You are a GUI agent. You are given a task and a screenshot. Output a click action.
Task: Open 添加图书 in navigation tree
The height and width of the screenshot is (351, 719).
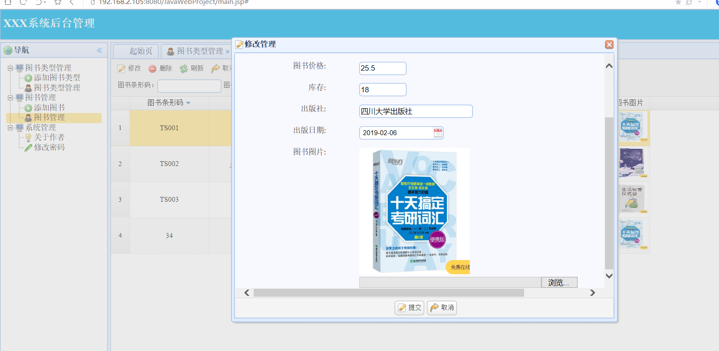49,108
